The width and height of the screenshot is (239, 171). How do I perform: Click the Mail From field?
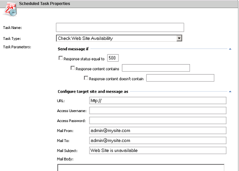coord(158,131)
